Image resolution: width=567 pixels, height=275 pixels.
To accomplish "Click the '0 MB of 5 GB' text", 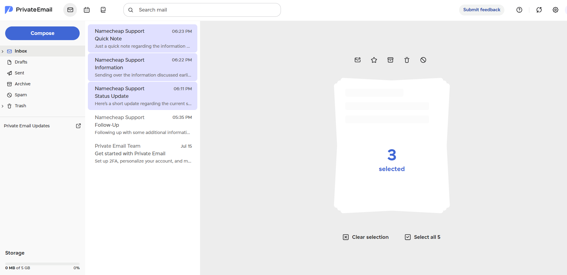I will click(18, 268).
